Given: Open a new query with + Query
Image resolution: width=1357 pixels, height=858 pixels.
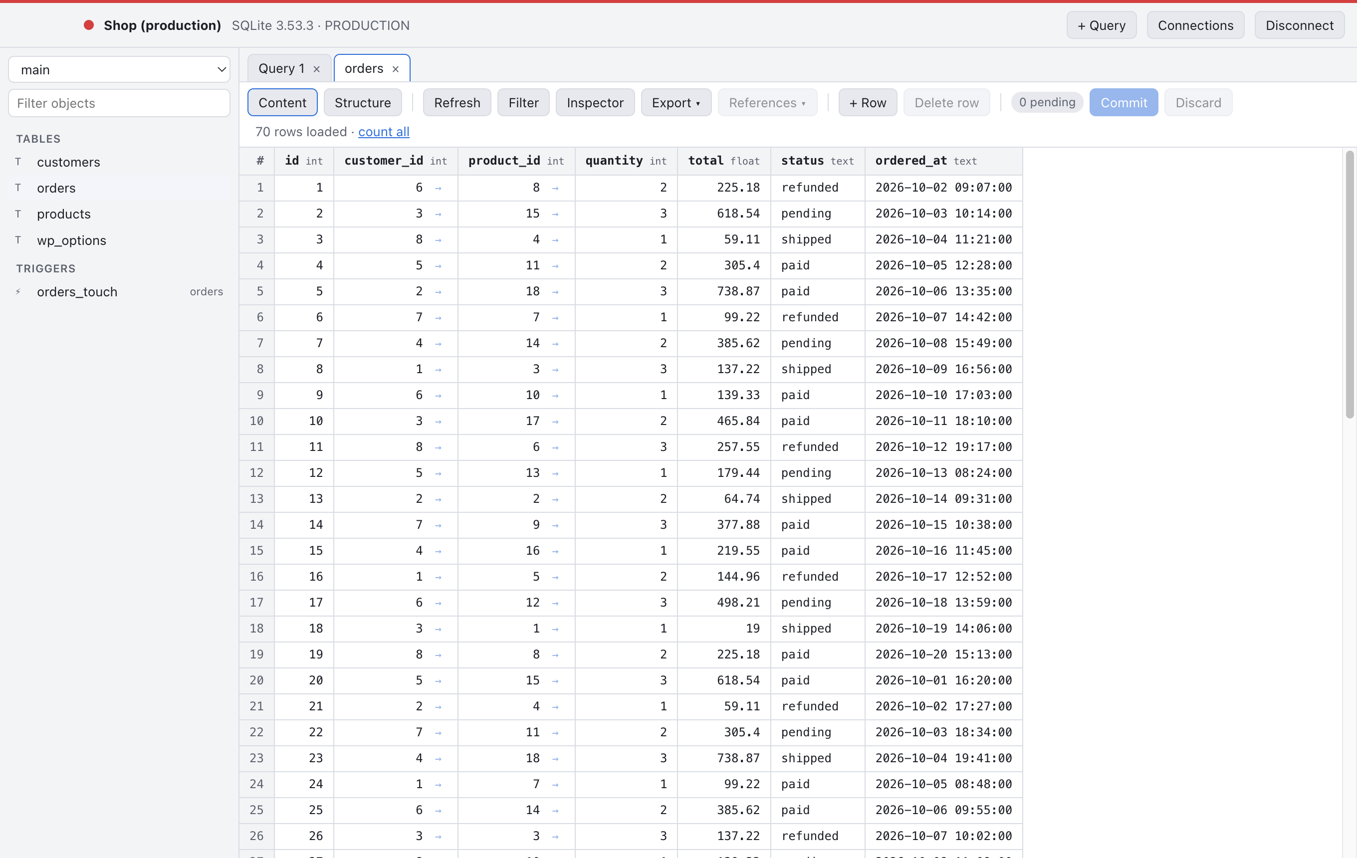Looking at the screenshot, I should point(1101,25).
